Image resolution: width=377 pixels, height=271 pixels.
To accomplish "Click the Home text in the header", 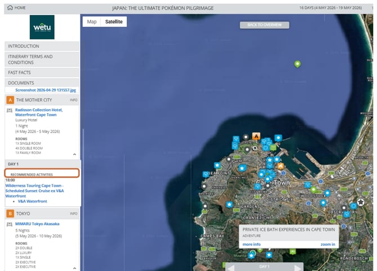I will (x=20, y=8).
